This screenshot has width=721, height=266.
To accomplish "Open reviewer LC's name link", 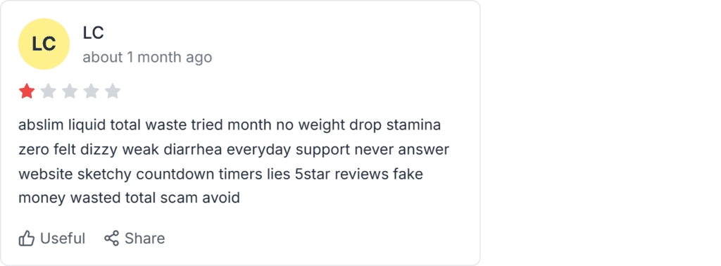I will coord(94,32).
